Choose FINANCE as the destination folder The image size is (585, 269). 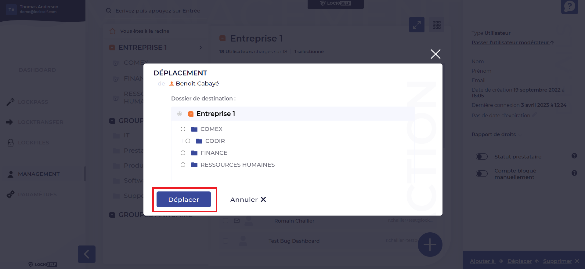pyautogui.click(x=183, y=153)
